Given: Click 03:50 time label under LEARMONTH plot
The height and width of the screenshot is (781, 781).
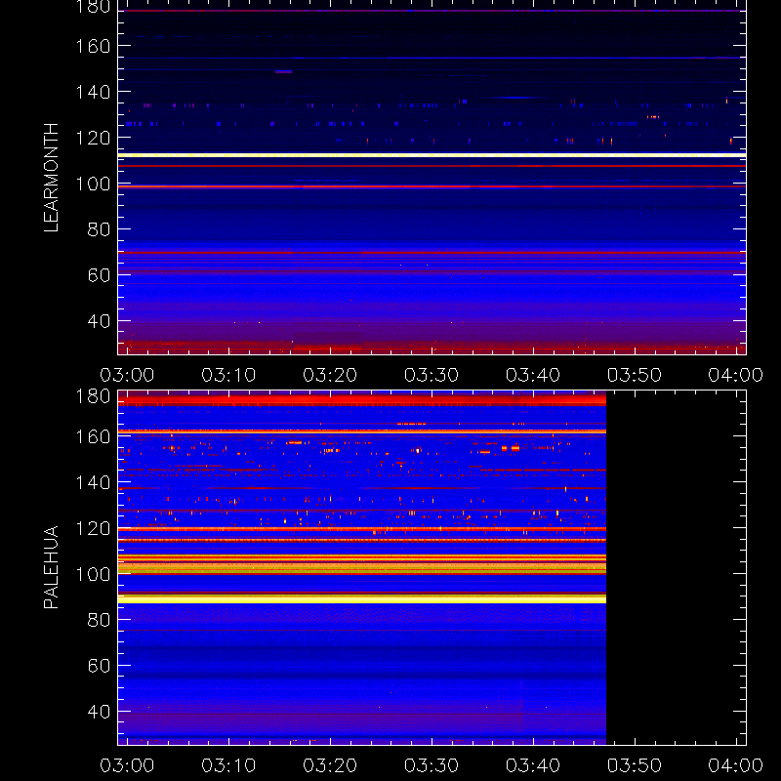Looking at the screenshot, I should [x=635, y=375].
